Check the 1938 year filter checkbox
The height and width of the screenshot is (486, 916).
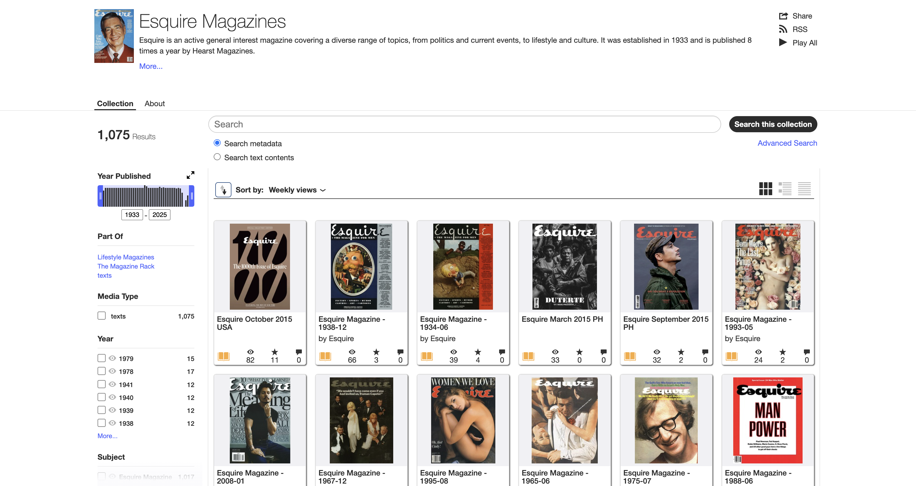pyautogui.click(x=102, y=423)
